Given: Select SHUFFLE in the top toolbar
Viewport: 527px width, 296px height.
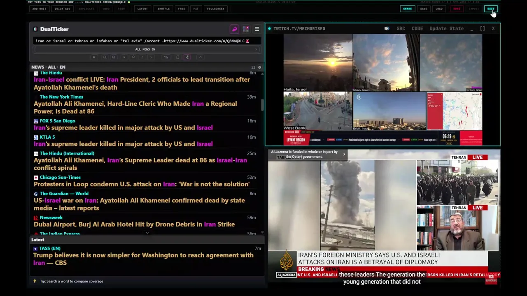Looking at the screenshot, I should tap(163, 9).
